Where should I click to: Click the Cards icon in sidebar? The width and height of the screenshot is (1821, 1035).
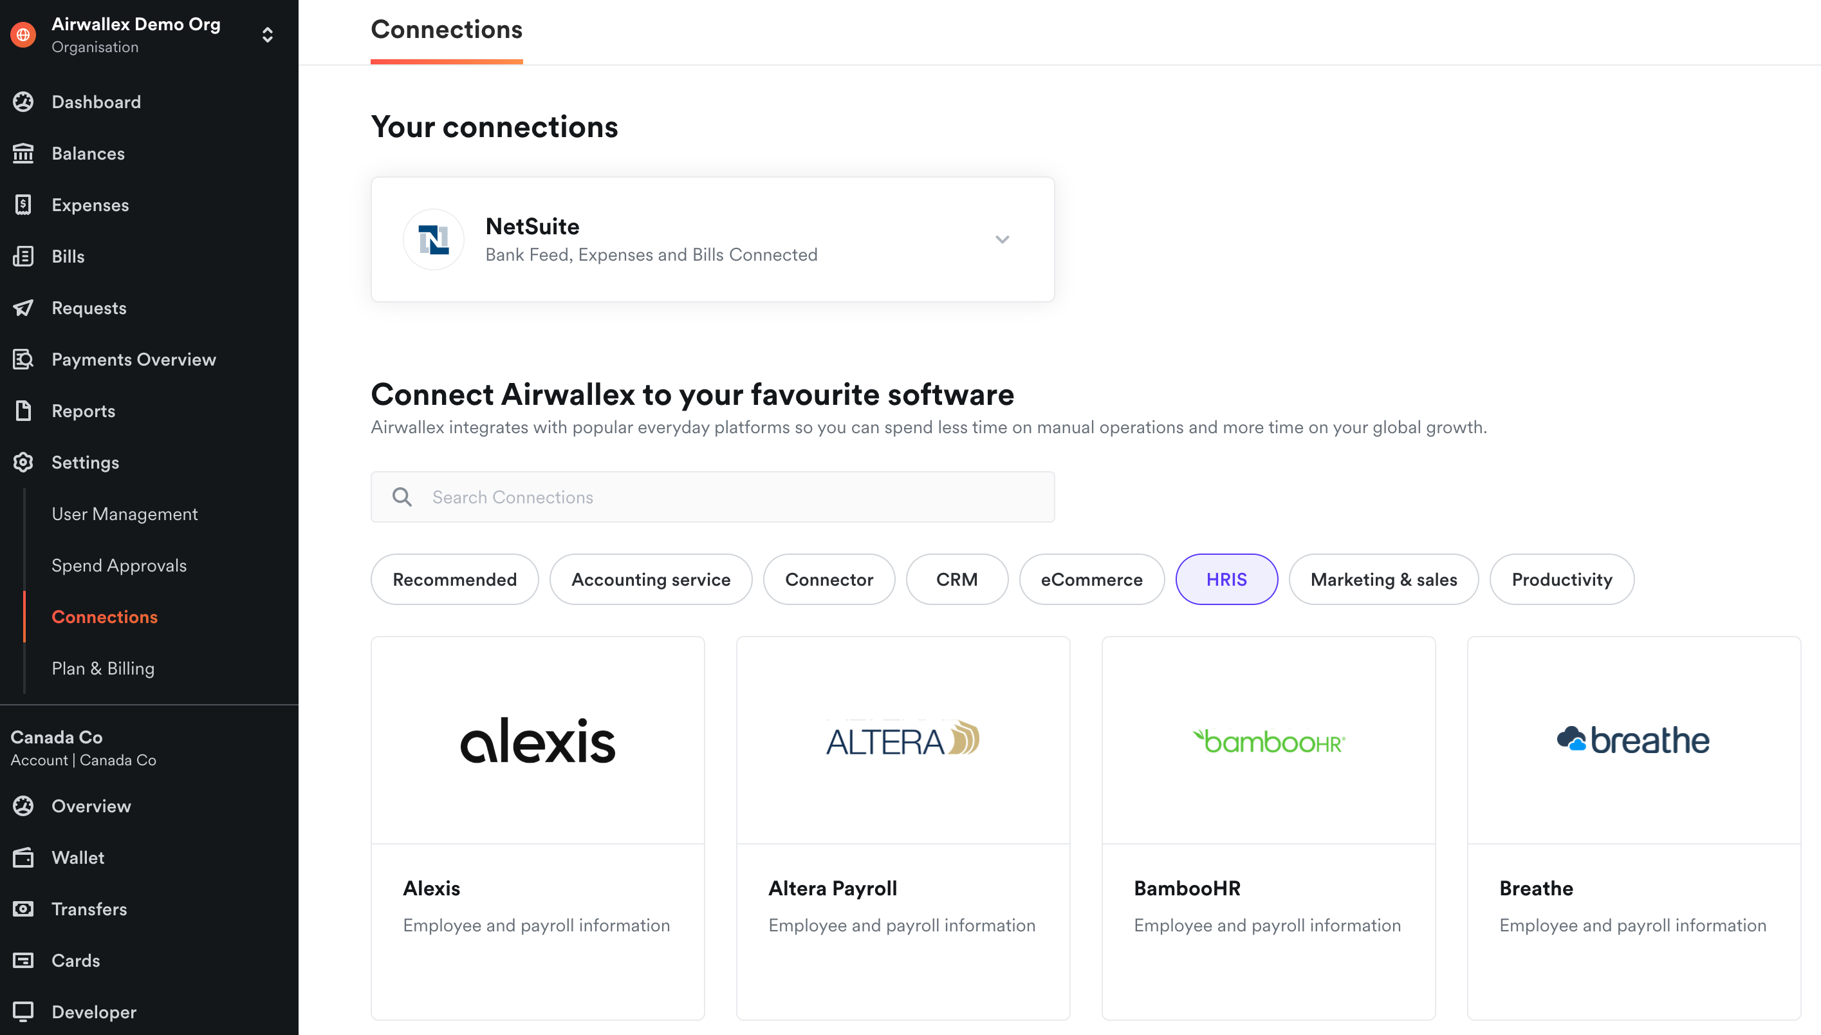tap(23, 960)
